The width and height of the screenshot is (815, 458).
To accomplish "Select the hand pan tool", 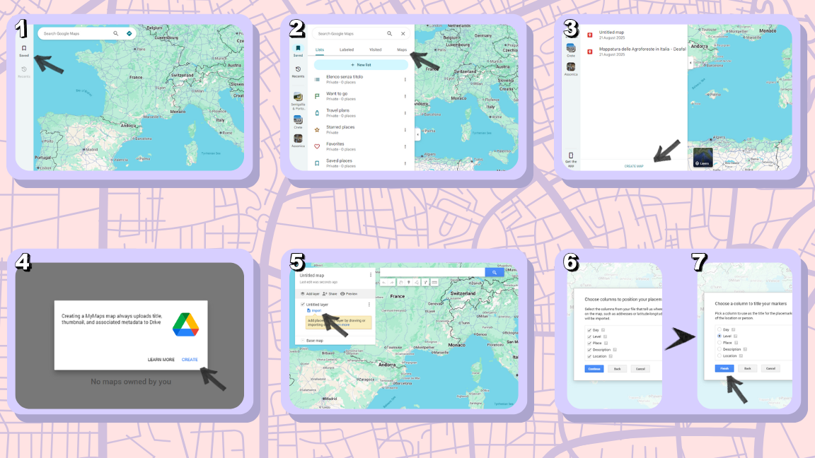I will (400, 283).
